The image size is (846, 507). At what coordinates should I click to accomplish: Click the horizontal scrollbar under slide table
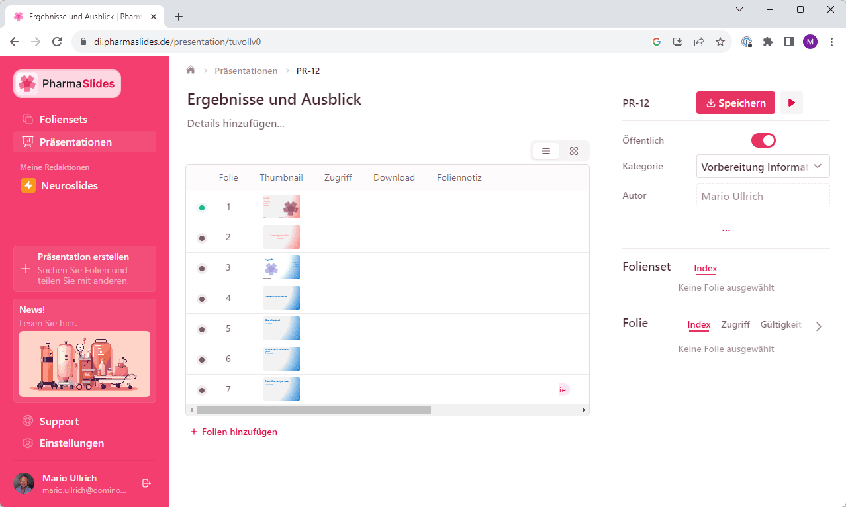point(314,410)
